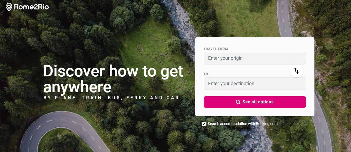Click the 'BY PLANE, TRAIN, BUS, FERRY AND CAR' tagline
351x152 pixels.
[x=112, y=98]
